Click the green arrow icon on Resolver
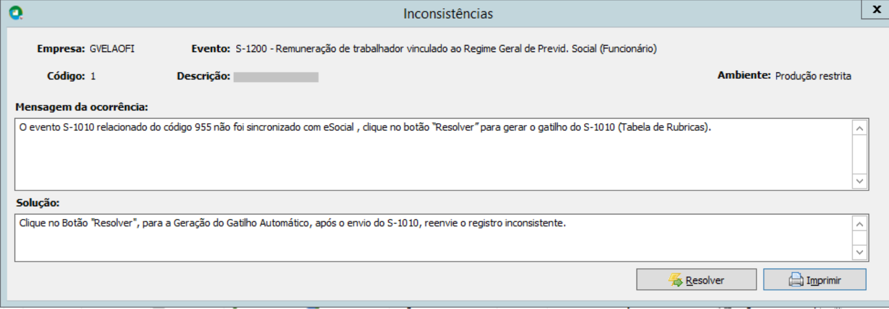Viewport: 889px width, 309px height. pyautogui.click(x=675, y=280)
